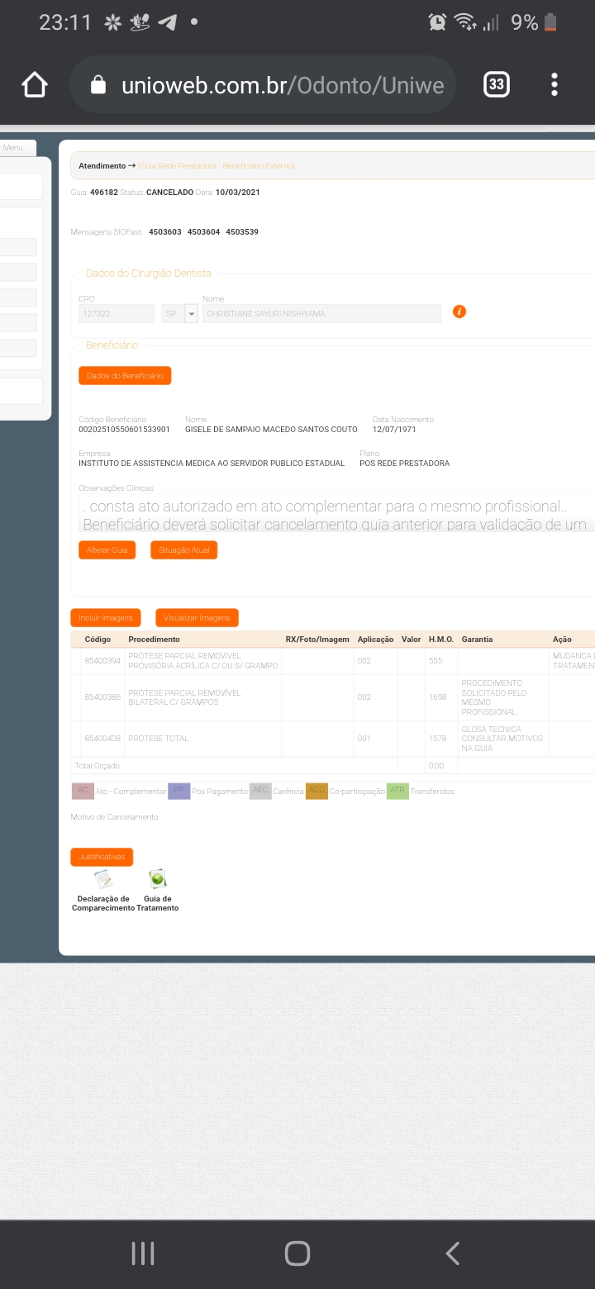The image size is (595, 1289).
Task: Open the Declaração de Comparecimento document icon
Action: 103,879
